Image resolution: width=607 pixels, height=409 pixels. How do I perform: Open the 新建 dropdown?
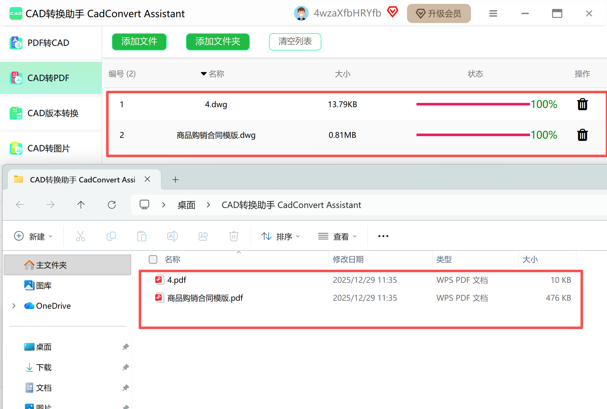pyautogui.click(x=33, y=236)
